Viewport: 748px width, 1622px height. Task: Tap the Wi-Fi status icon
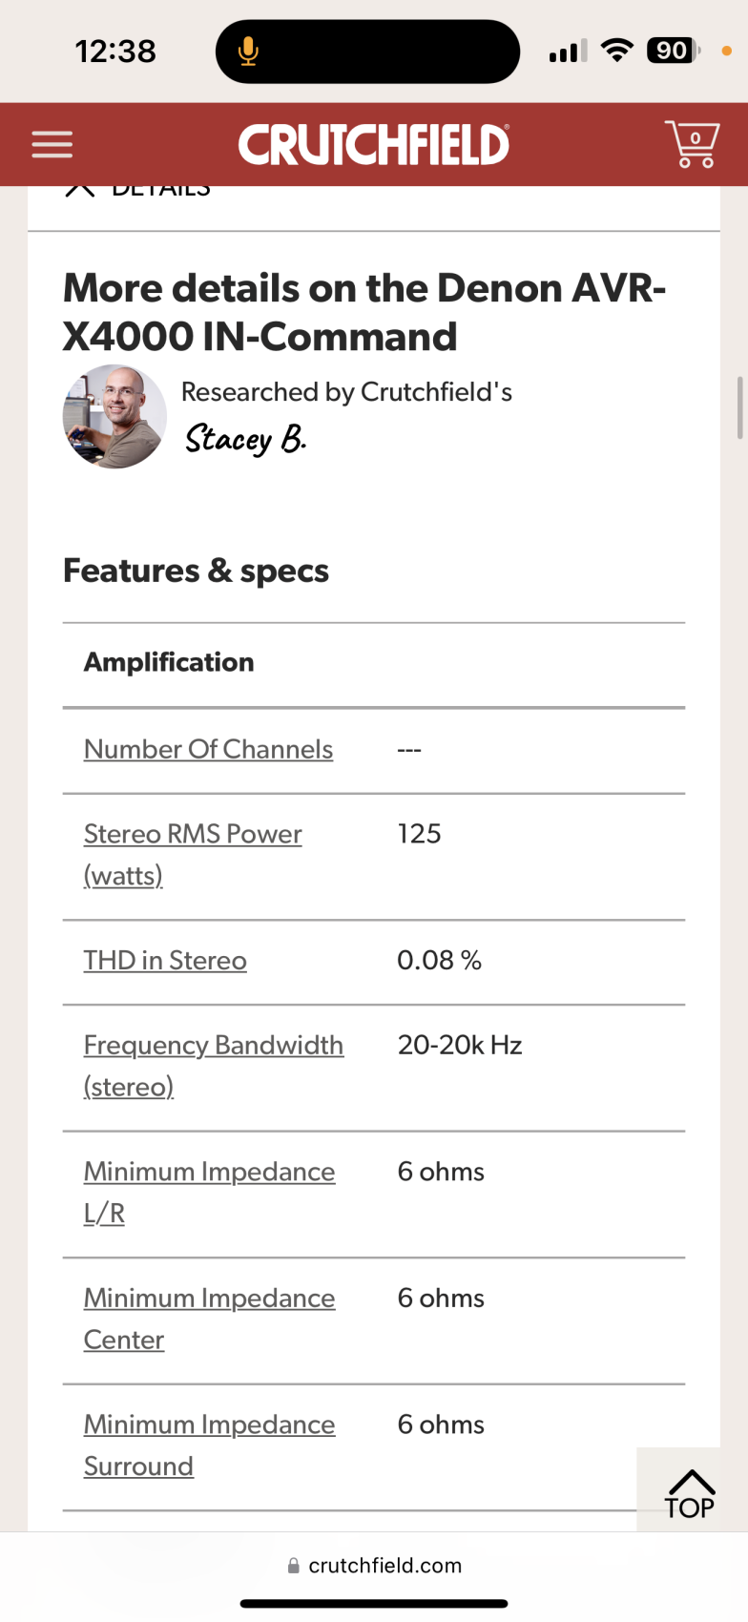[618, 51]
